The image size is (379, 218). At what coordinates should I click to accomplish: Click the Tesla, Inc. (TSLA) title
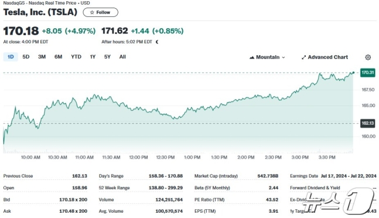point(40,12)
